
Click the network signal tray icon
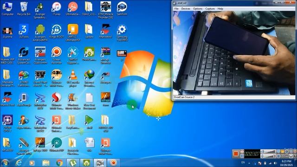[270, 163]
